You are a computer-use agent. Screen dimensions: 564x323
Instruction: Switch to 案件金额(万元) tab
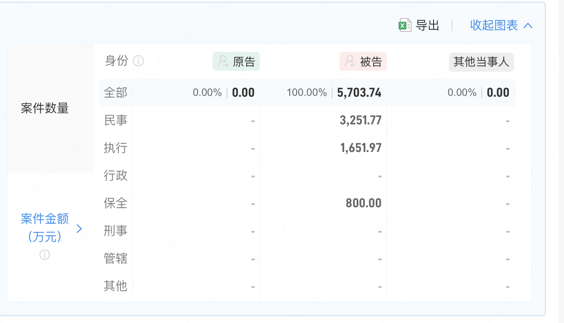click(x=45, y=227)
